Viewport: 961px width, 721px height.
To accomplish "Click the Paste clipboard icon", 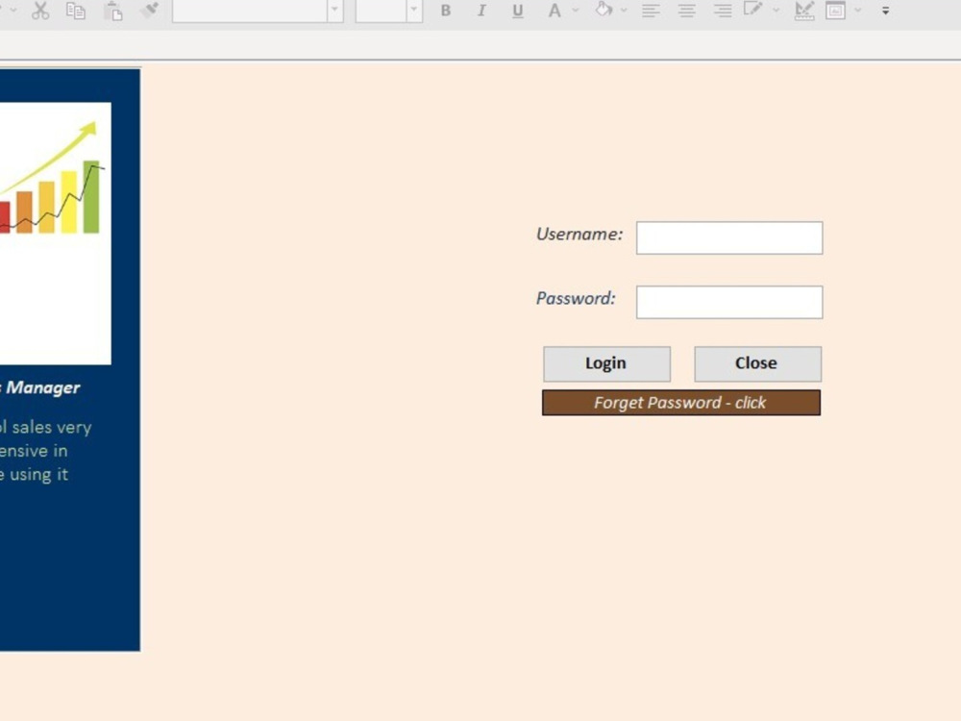I will [112, 11].
